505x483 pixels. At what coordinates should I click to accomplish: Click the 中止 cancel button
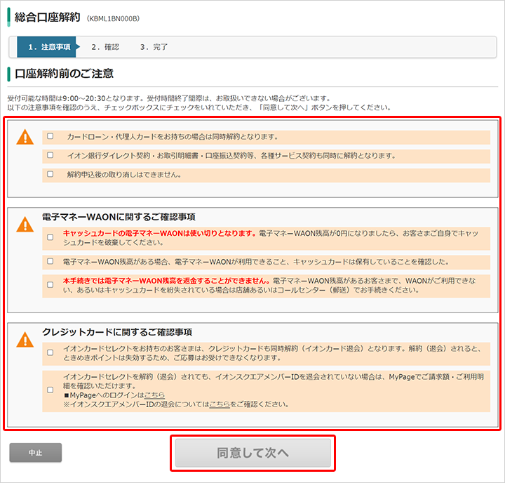[x=36, y=453]
